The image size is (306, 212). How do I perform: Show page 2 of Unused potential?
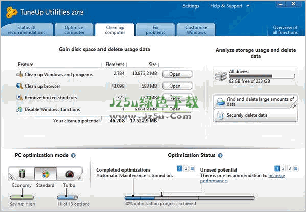point(283,168)
